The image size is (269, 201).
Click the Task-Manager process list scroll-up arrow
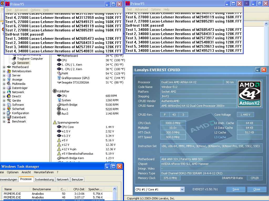pos(115,189)
